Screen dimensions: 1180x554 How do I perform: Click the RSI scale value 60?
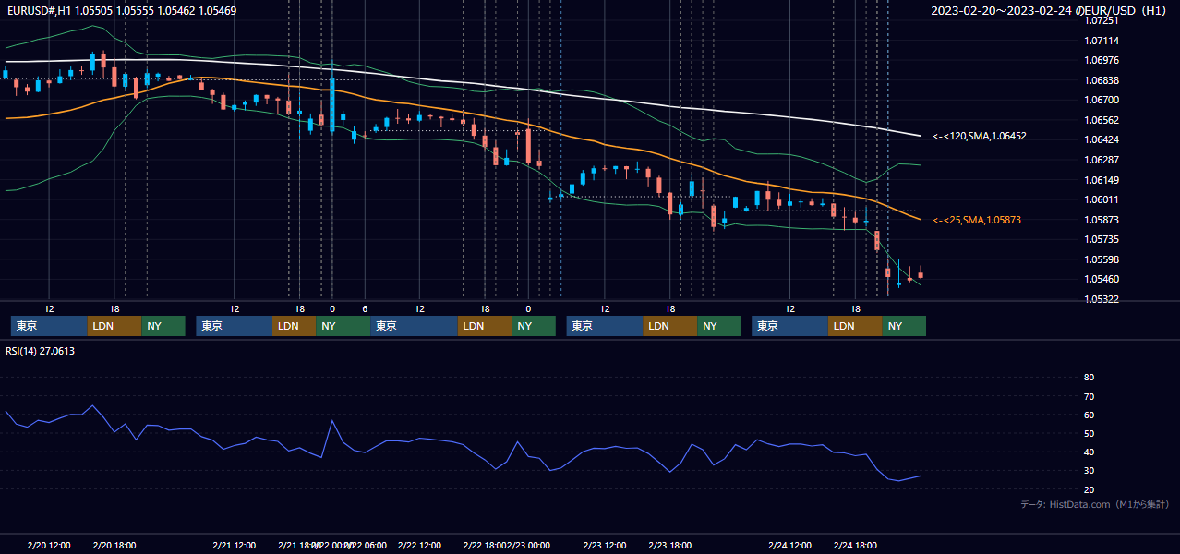(1089, 415)
